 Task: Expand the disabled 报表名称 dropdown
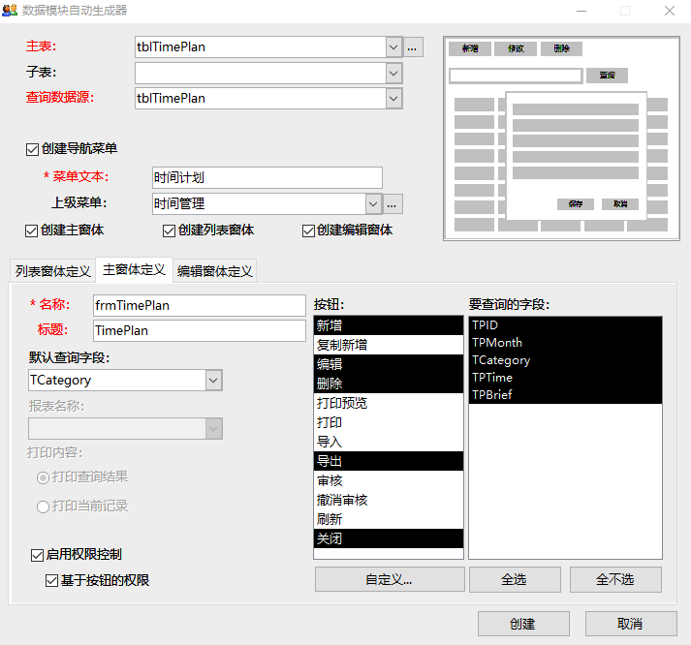(x=213, y=428)
